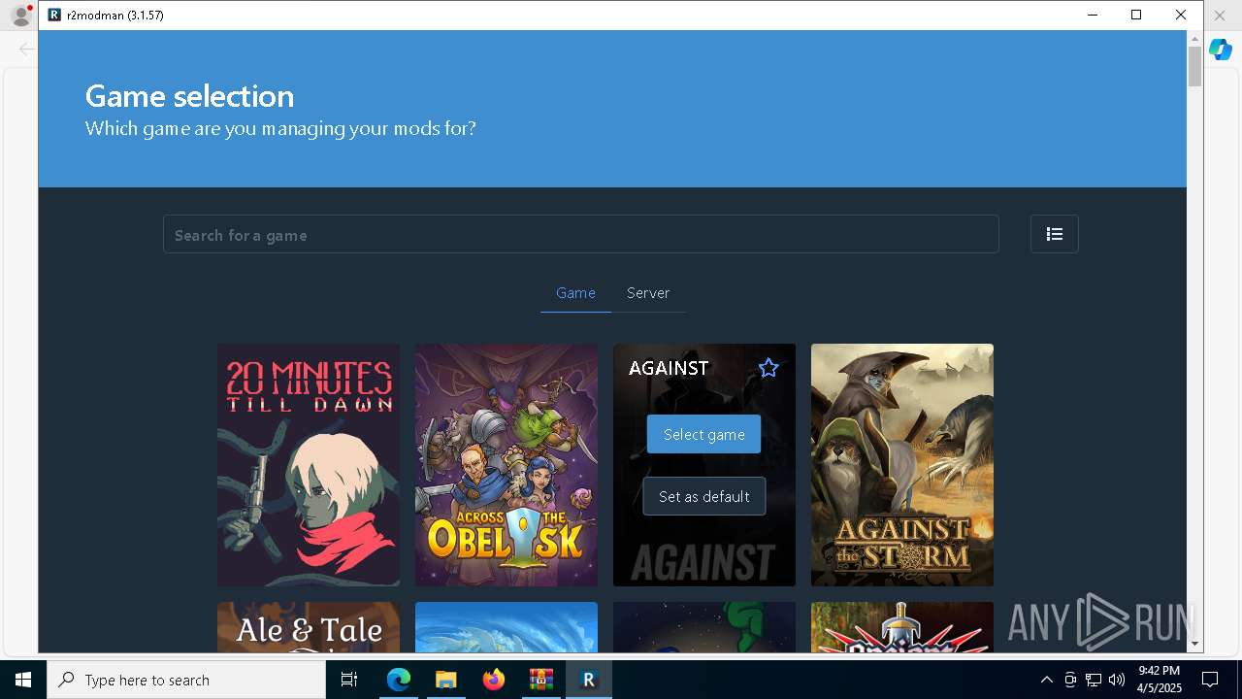Click scrollbar up arrow in r2modman
This screenshot has height=699, width=1242.
coord(1194,38)
